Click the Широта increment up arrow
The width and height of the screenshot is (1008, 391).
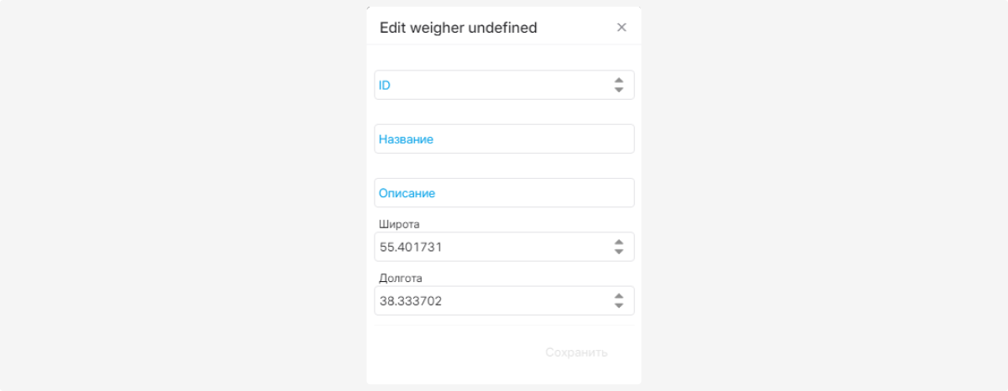618,242
